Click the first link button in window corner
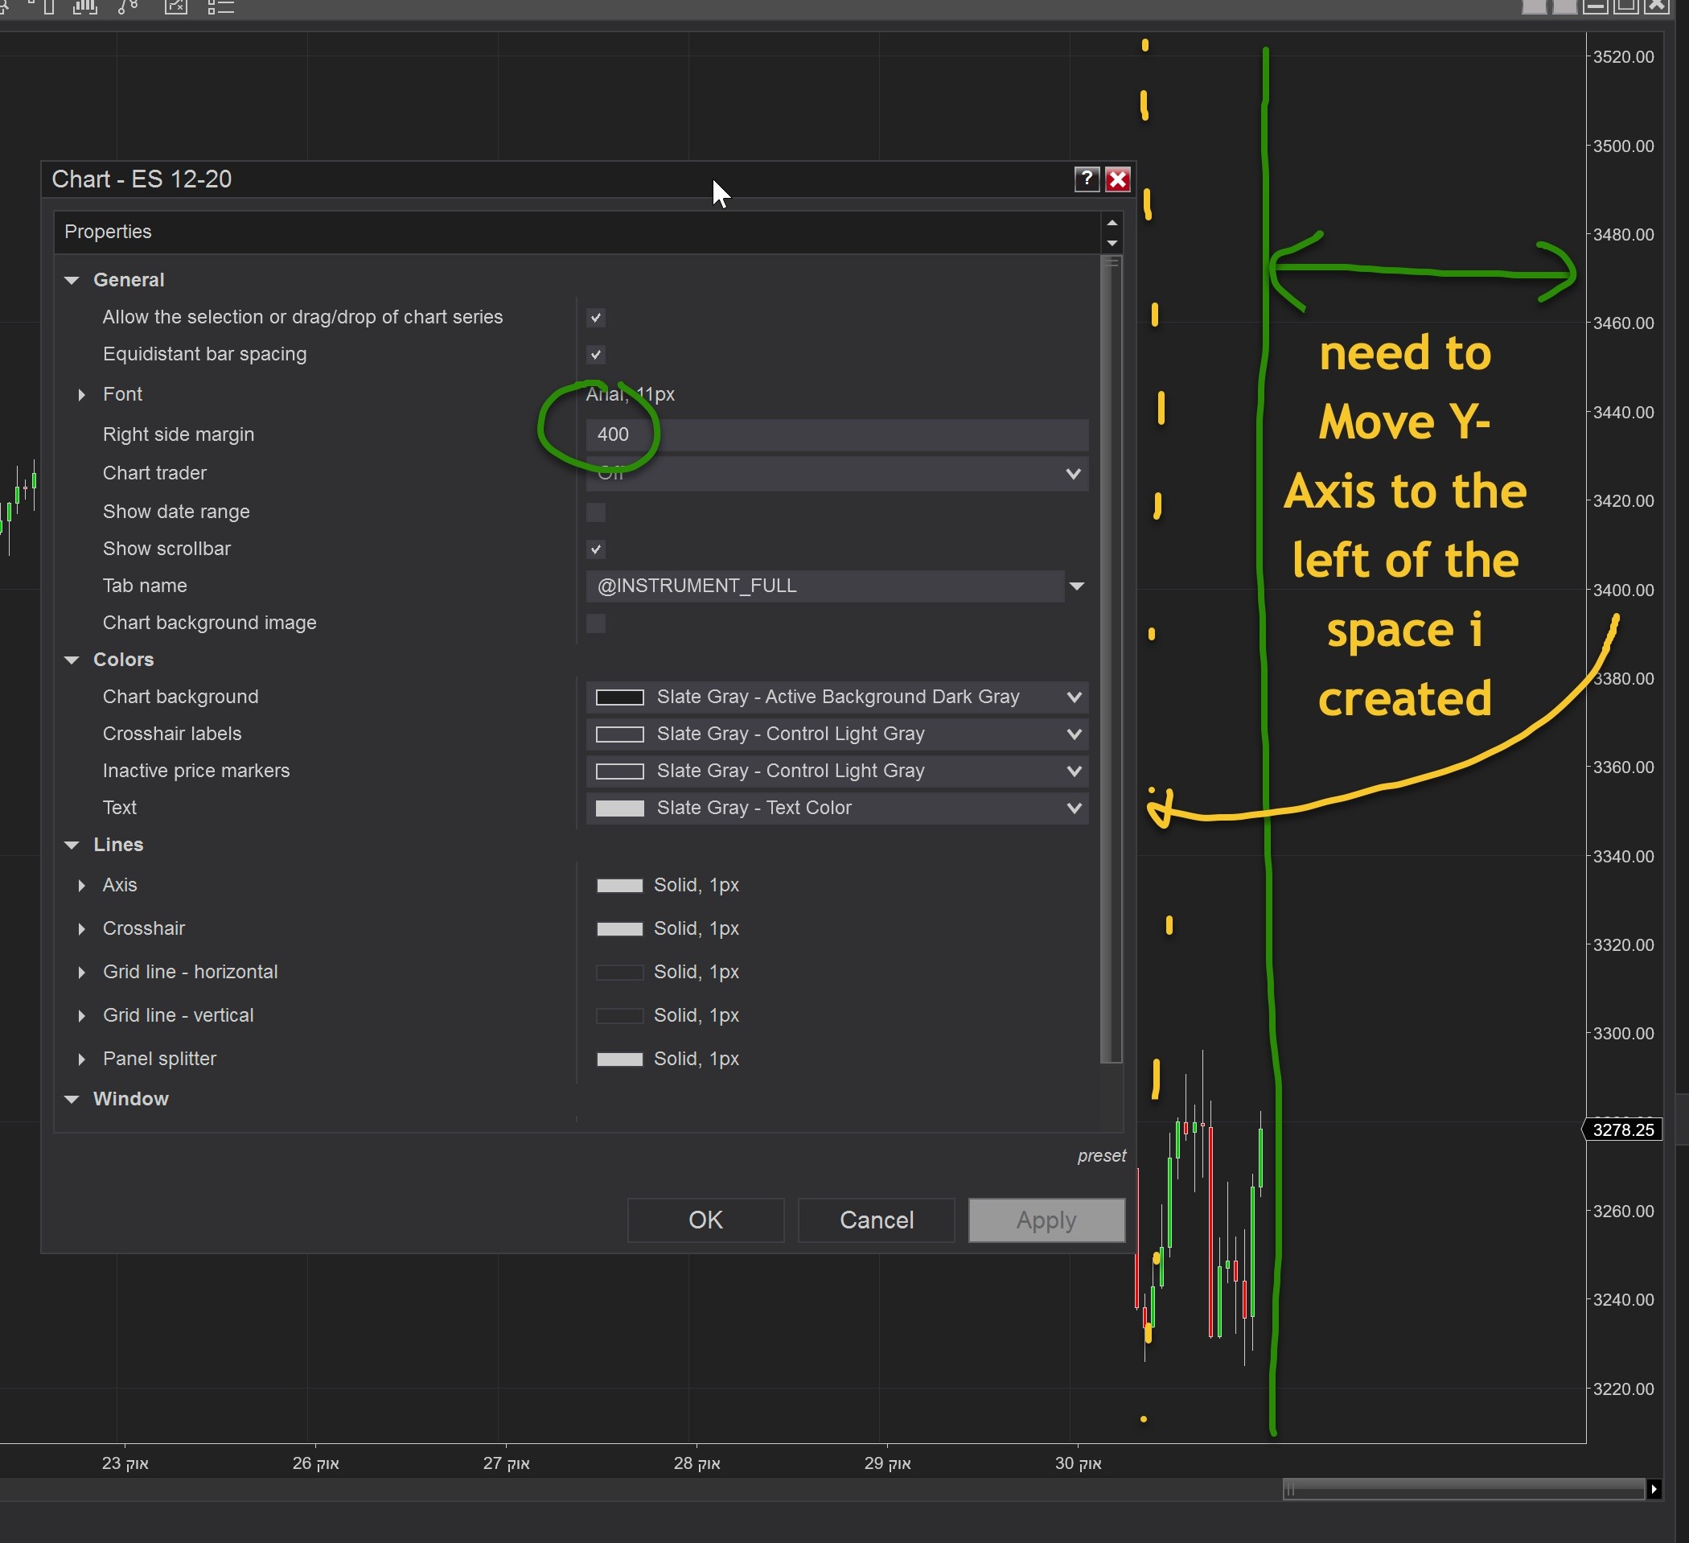1689x1543 pixels. [x=1534, y=6]
